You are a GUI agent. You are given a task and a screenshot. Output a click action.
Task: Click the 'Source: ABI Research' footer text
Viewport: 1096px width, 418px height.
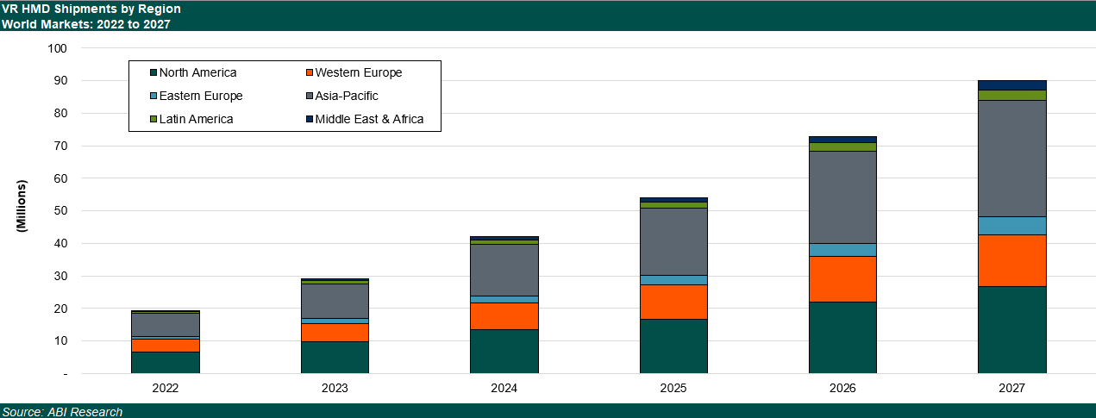tap(62, 412)
